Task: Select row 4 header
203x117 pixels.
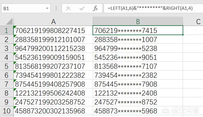Action: pyautogui.click(x=7, y=57)
